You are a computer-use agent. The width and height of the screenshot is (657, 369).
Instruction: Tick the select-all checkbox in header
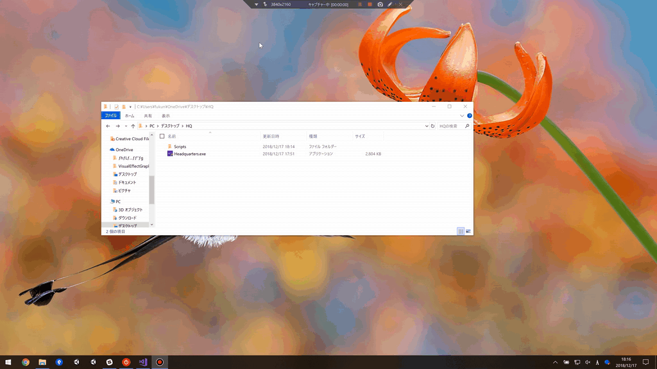162,136
